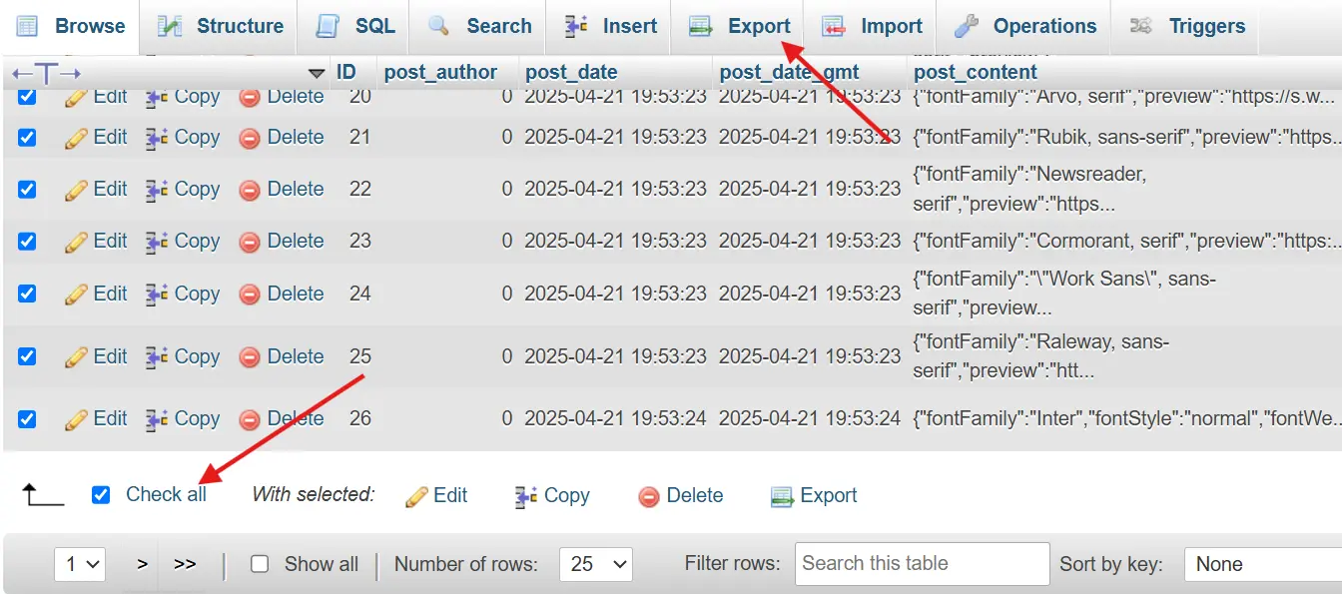1342x594 pixels.
Task: Click the Copy icon beside With selected
Action: [526, 496]
